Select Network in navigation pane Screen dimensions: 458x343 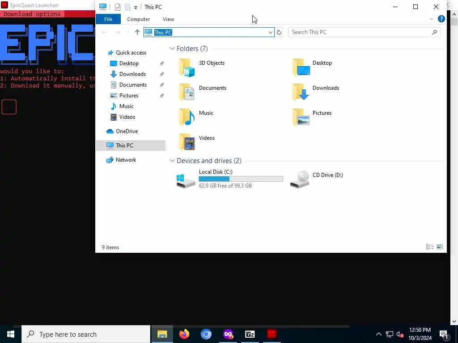pyautogui.click(x=126, y=160)
